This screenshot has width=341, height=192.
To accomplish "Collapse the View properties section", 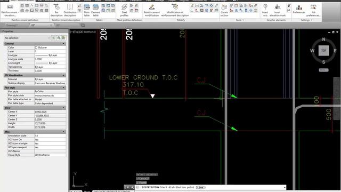I will [63, 108].
